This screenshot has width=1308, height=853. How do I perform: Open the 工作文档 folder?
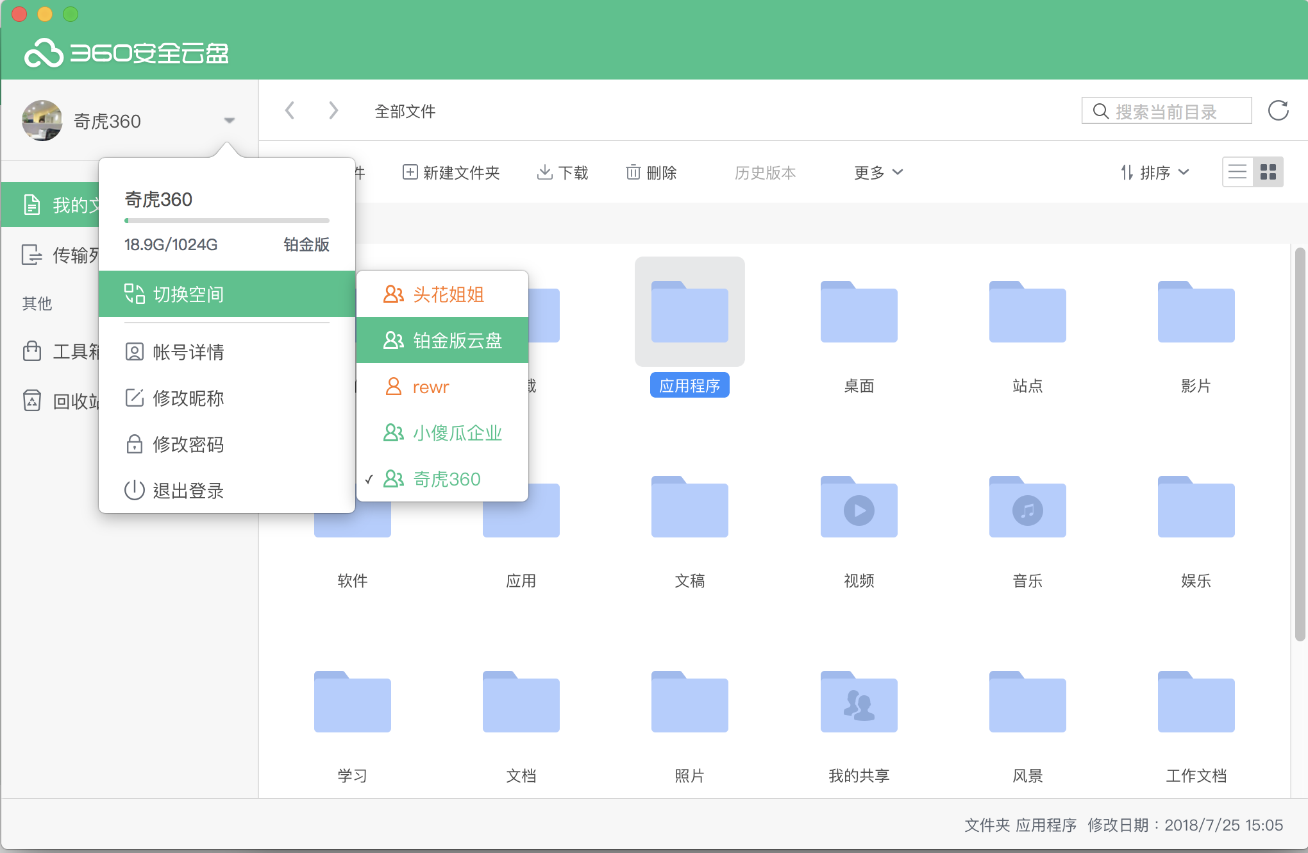1196,702
